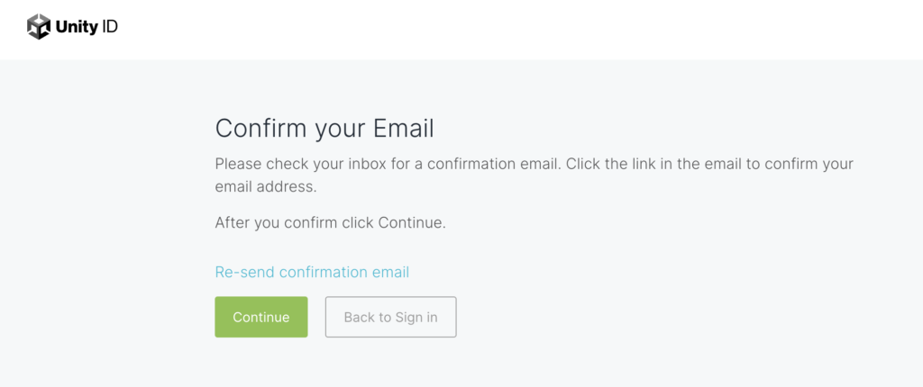Go back to Sign in
Screen dimensions: 923x387
[x=390, y=317]
